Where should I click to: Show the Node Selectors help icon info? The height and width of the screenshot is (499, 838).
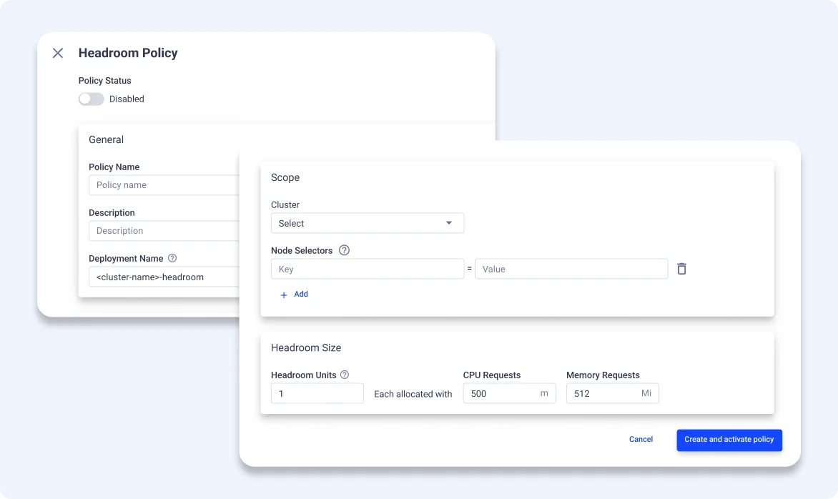(x=344, y=250)
